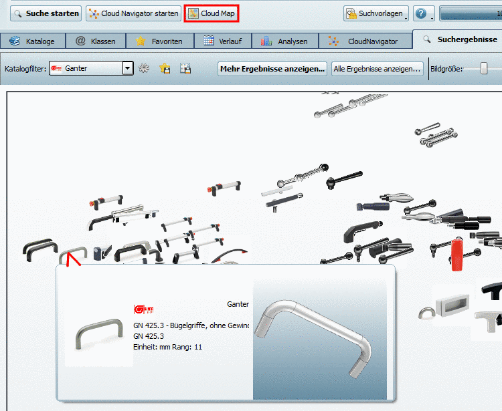Open the Verlauf tab
Image resolution: width=502 pixels, height=411 pixels.
click(223, 41)
